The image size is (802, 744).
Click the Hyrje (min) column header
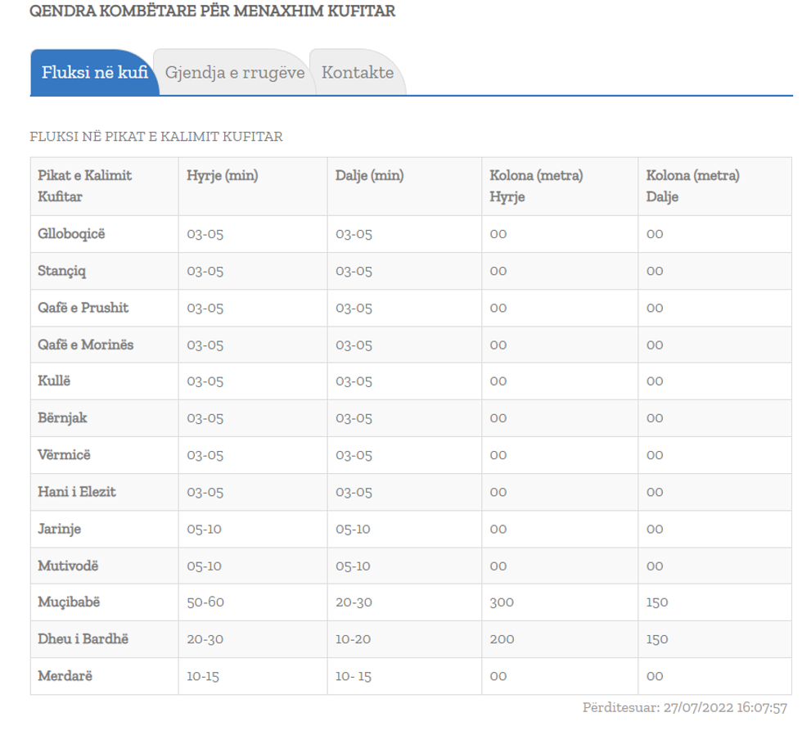222,175
